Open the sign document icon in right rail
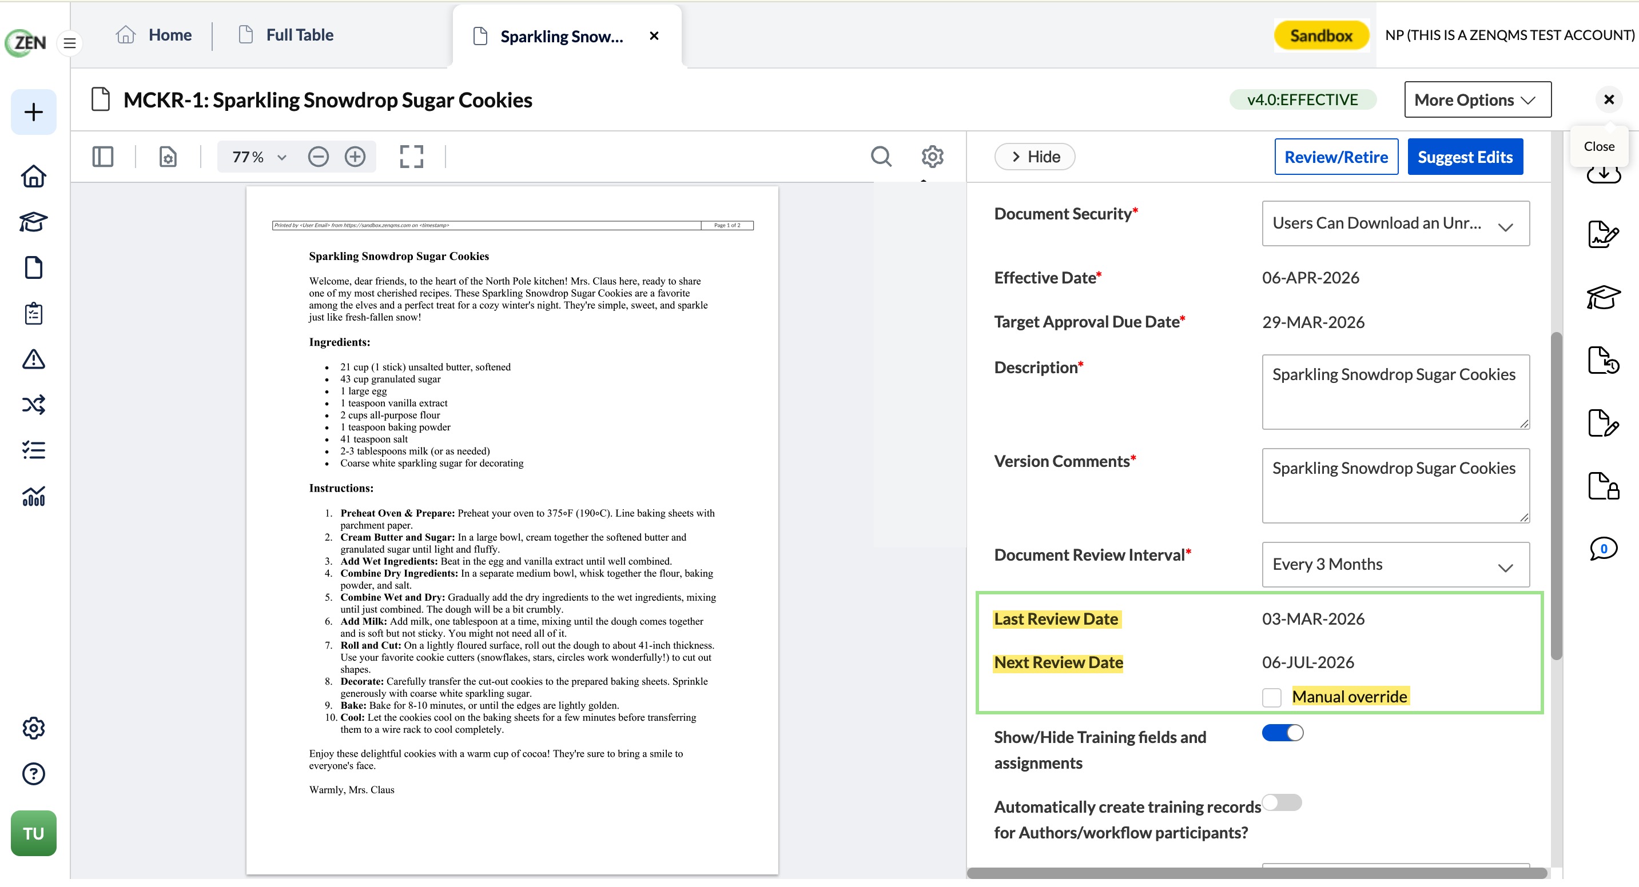The height and width of the screenshot is (887, 1639). point(1604,235)
